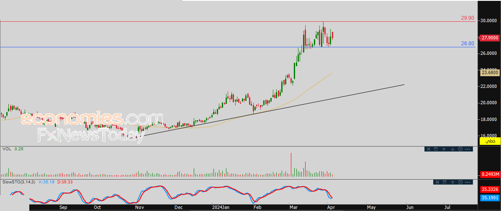Click the VOL indicator title label
501x211 pixels.
6,149
